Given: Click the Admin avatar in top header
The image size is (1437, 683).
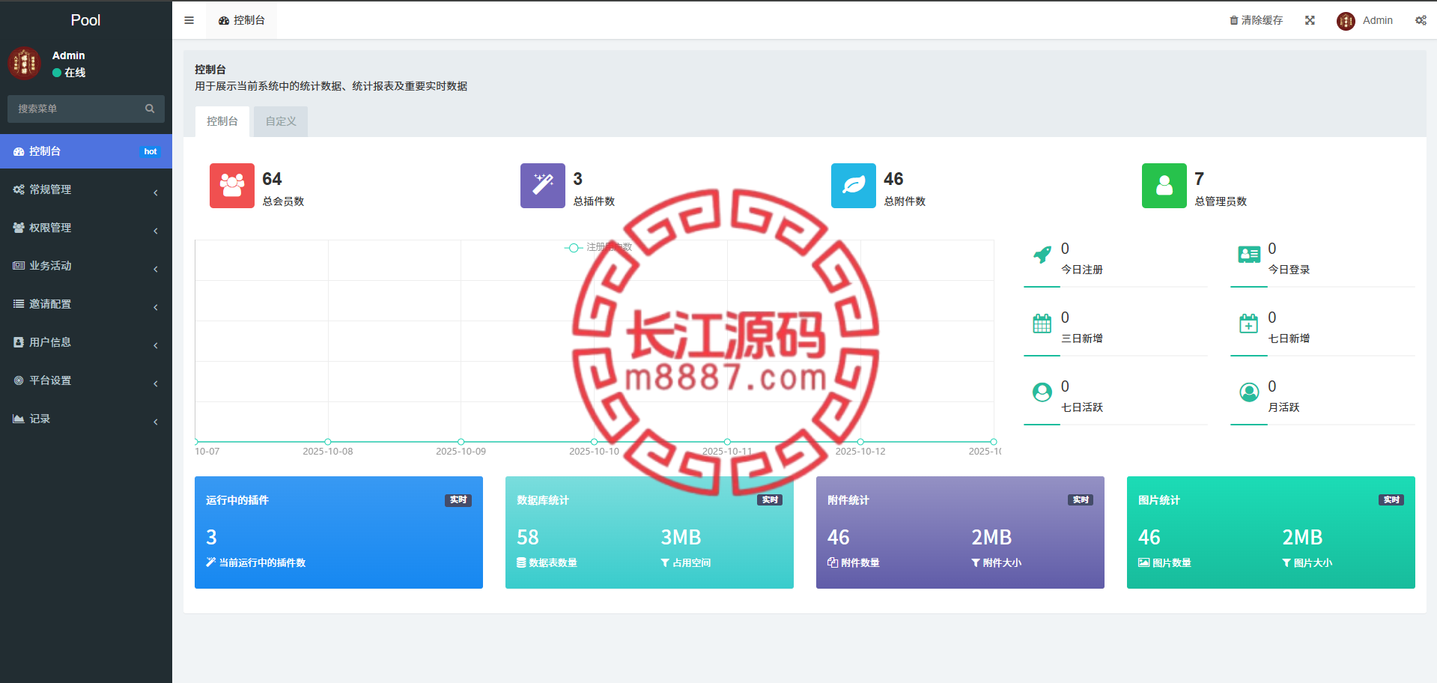Looking at the screenshot, I should pyautogui.click(x=1346, y=21).
